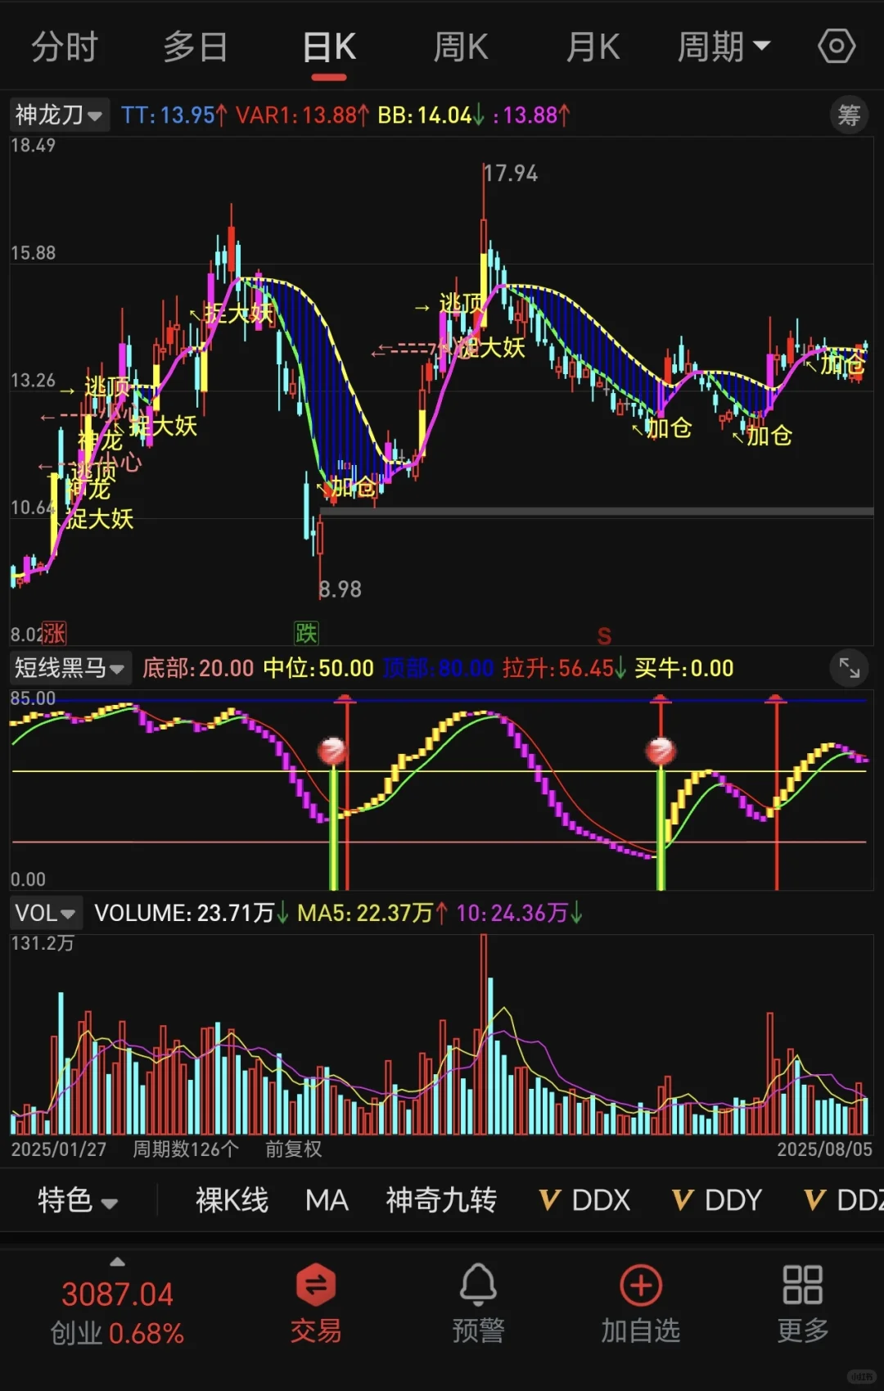Open the VOL indicator dropdown
Screen dimensions: 884x1391
point(45,913)
